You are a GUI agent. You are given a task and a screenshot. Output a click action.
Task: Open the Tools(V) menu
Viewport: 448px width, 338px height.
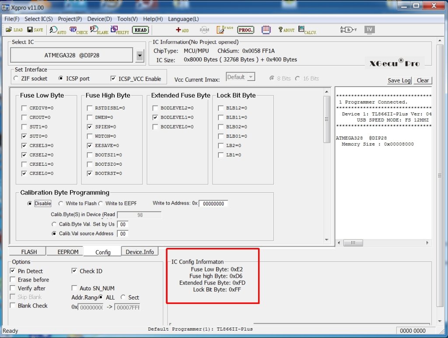(127, 19)
